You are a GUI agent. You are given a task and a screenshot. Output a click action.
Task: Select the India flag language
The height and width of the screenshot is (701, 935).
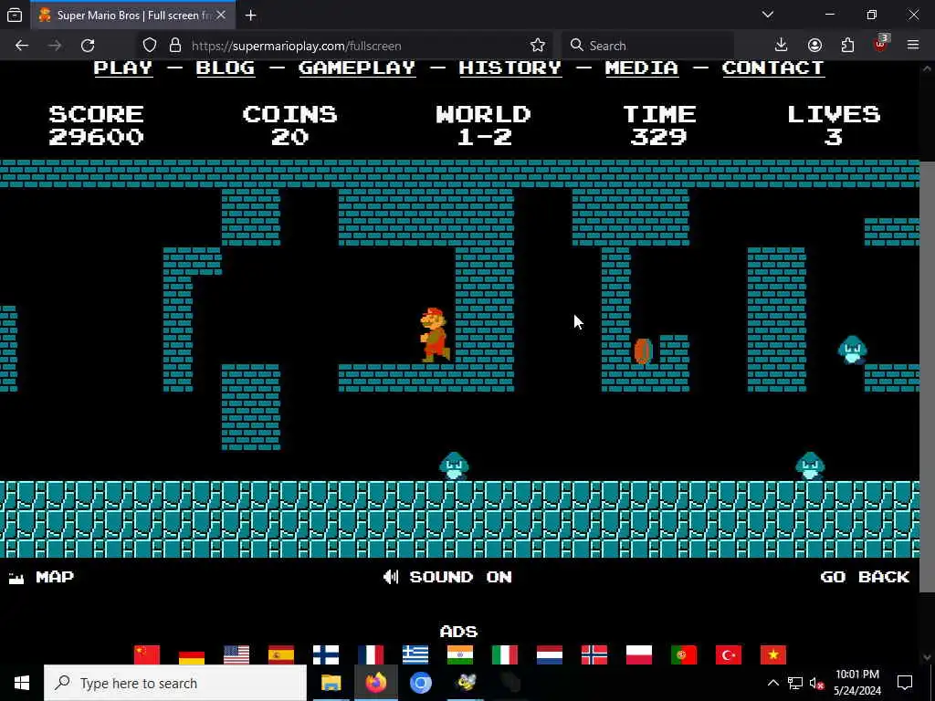coord(460,654)
